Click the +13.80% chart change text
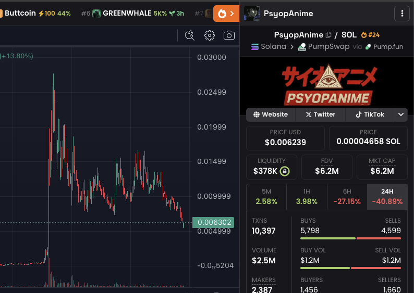This screenshot has width=414, height=293. coord(17,56)
